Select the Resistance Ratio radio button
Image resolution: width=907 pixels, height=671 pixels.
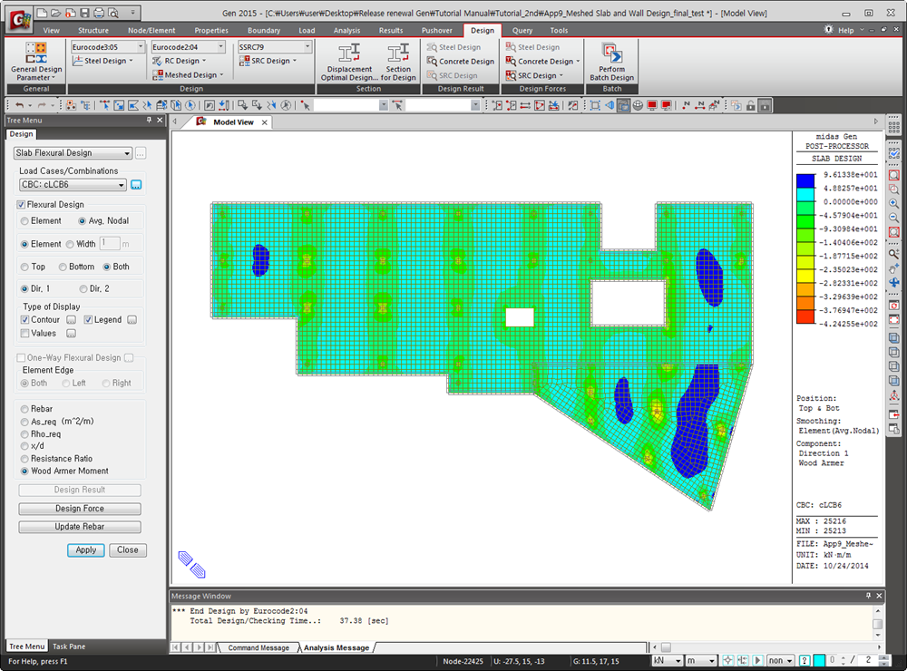coord(24,459)
